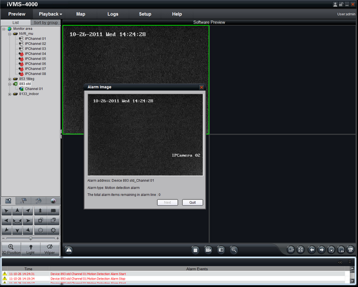Adjust the PTZ speed slider handle
The height and width of the screenshot is (287, 358).
coord(30,238)
